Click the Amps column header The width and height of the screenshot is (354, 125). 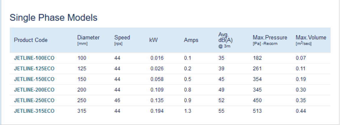[x=191, y=40]
